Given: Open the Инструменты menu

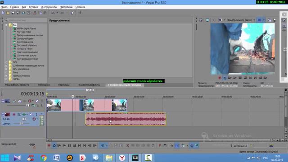Looking at the screenshot, I should [49, 7].
